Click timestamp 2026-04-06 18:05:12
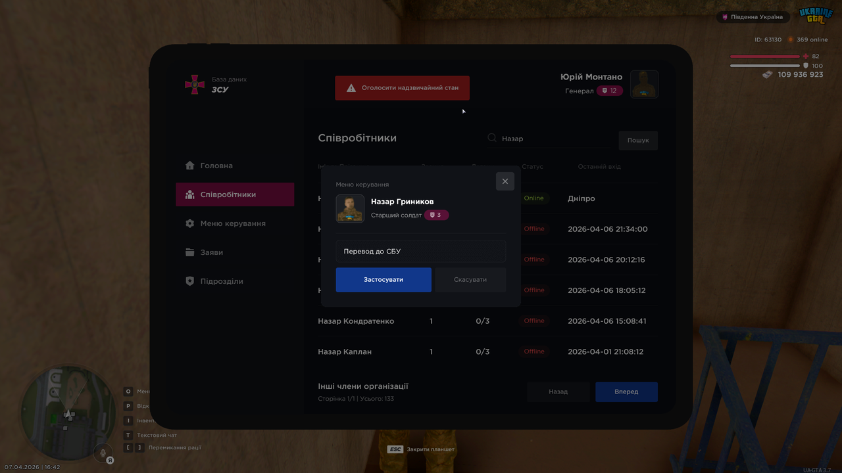The image size is (842, 473). click(607, 290)
